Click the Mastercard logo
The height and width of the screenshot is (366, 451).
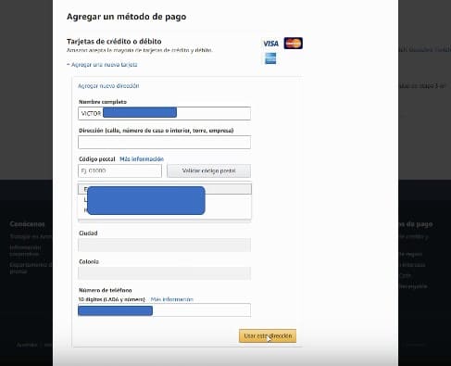tap(294, 44)
